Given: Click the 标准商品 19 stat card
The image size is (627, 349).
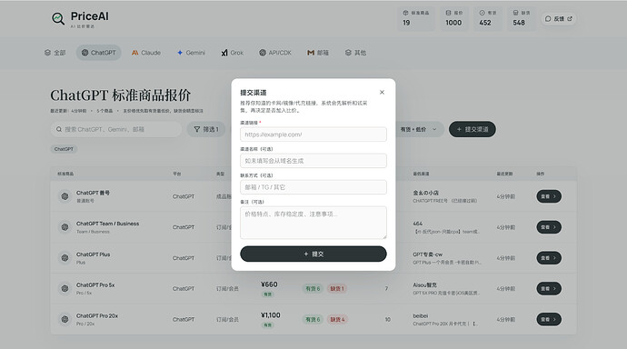Looking at the screenshot, I should pos(416,18).
